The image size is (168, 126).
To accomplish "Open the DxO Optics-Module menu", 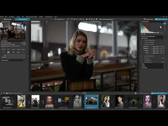I will point(31,17).
